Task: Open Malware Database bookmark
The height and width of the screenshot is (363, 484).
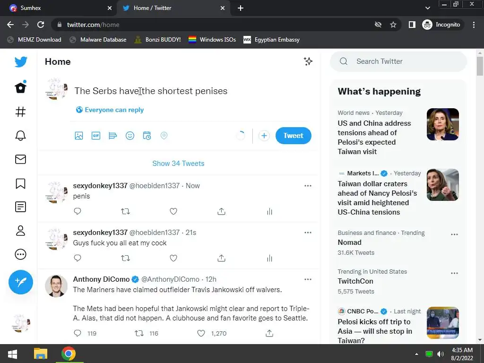Action: click(98, 40)
